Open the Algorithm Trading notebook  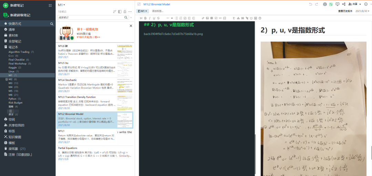tap(19, 52)
